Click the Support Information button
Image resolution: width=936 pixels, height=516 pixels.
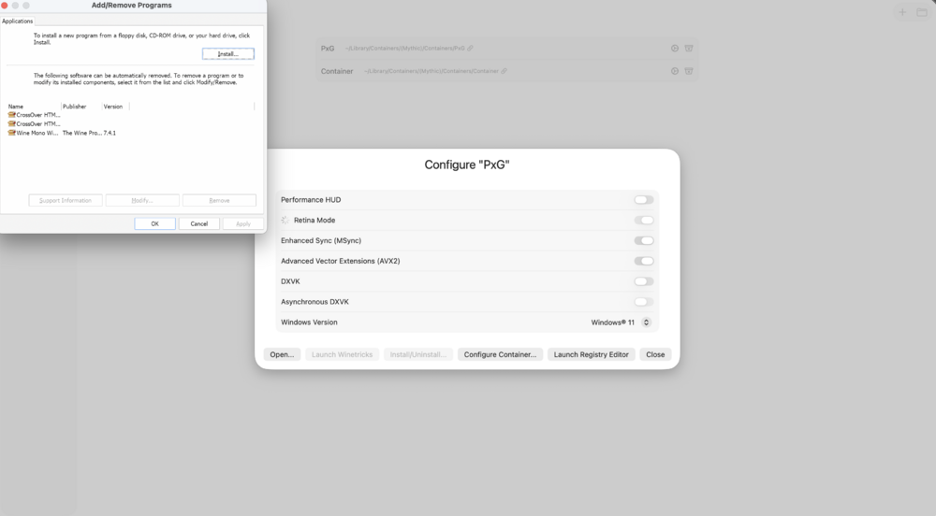pos(66,200)
